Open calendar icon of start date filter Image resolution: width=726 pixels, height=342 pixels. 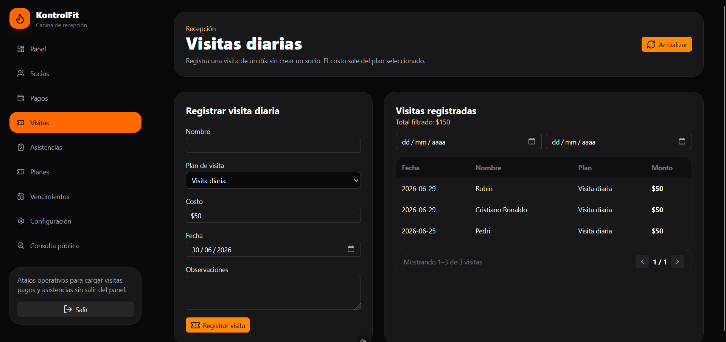(532, 141)
